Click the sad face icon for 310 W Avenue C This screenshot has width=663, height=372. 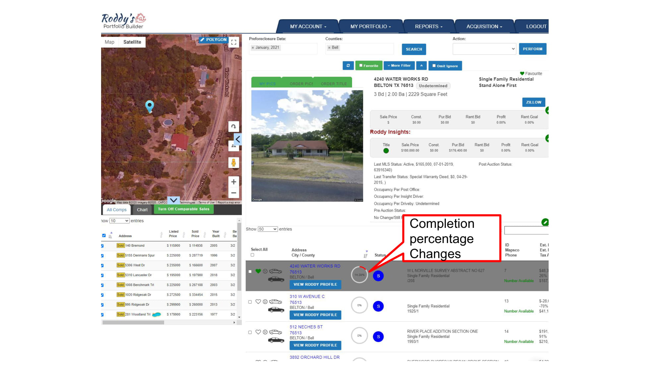(x=265, y=302)
